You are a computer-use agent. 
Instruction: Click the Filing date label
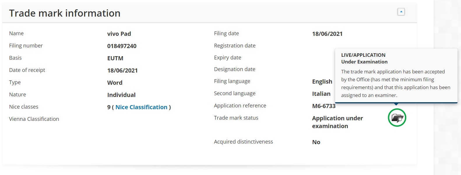(x=226, y=33)
